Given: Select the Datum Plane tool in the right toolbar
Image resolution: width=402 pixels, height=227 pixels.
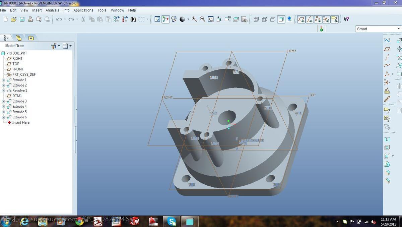Looking at the screenshot, I should pyautogui.click(x=387, y=49).
